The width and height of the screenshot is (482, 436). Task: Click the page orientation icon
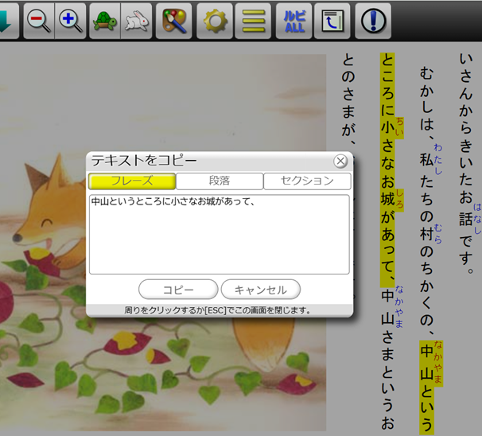point(331,21)
